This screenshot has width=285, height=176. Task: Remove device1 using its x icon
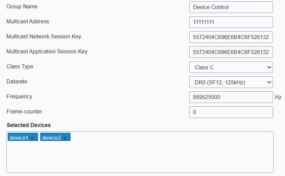pyautogui.click(x=32, y=138)
